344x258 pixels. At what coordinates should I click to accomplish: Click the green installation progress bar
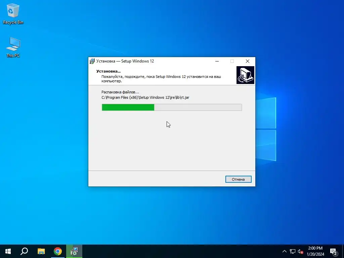tap(172, 107)
